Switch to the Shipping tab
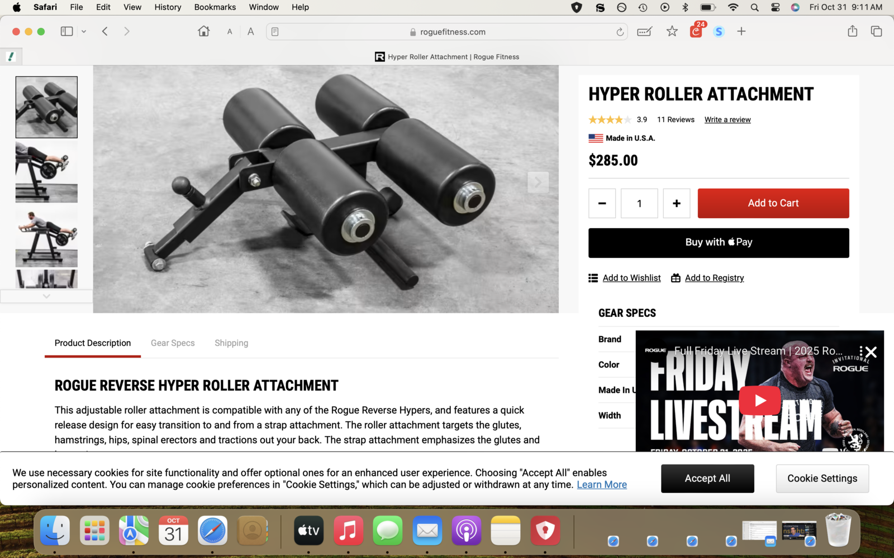 [x=231, y=343]
